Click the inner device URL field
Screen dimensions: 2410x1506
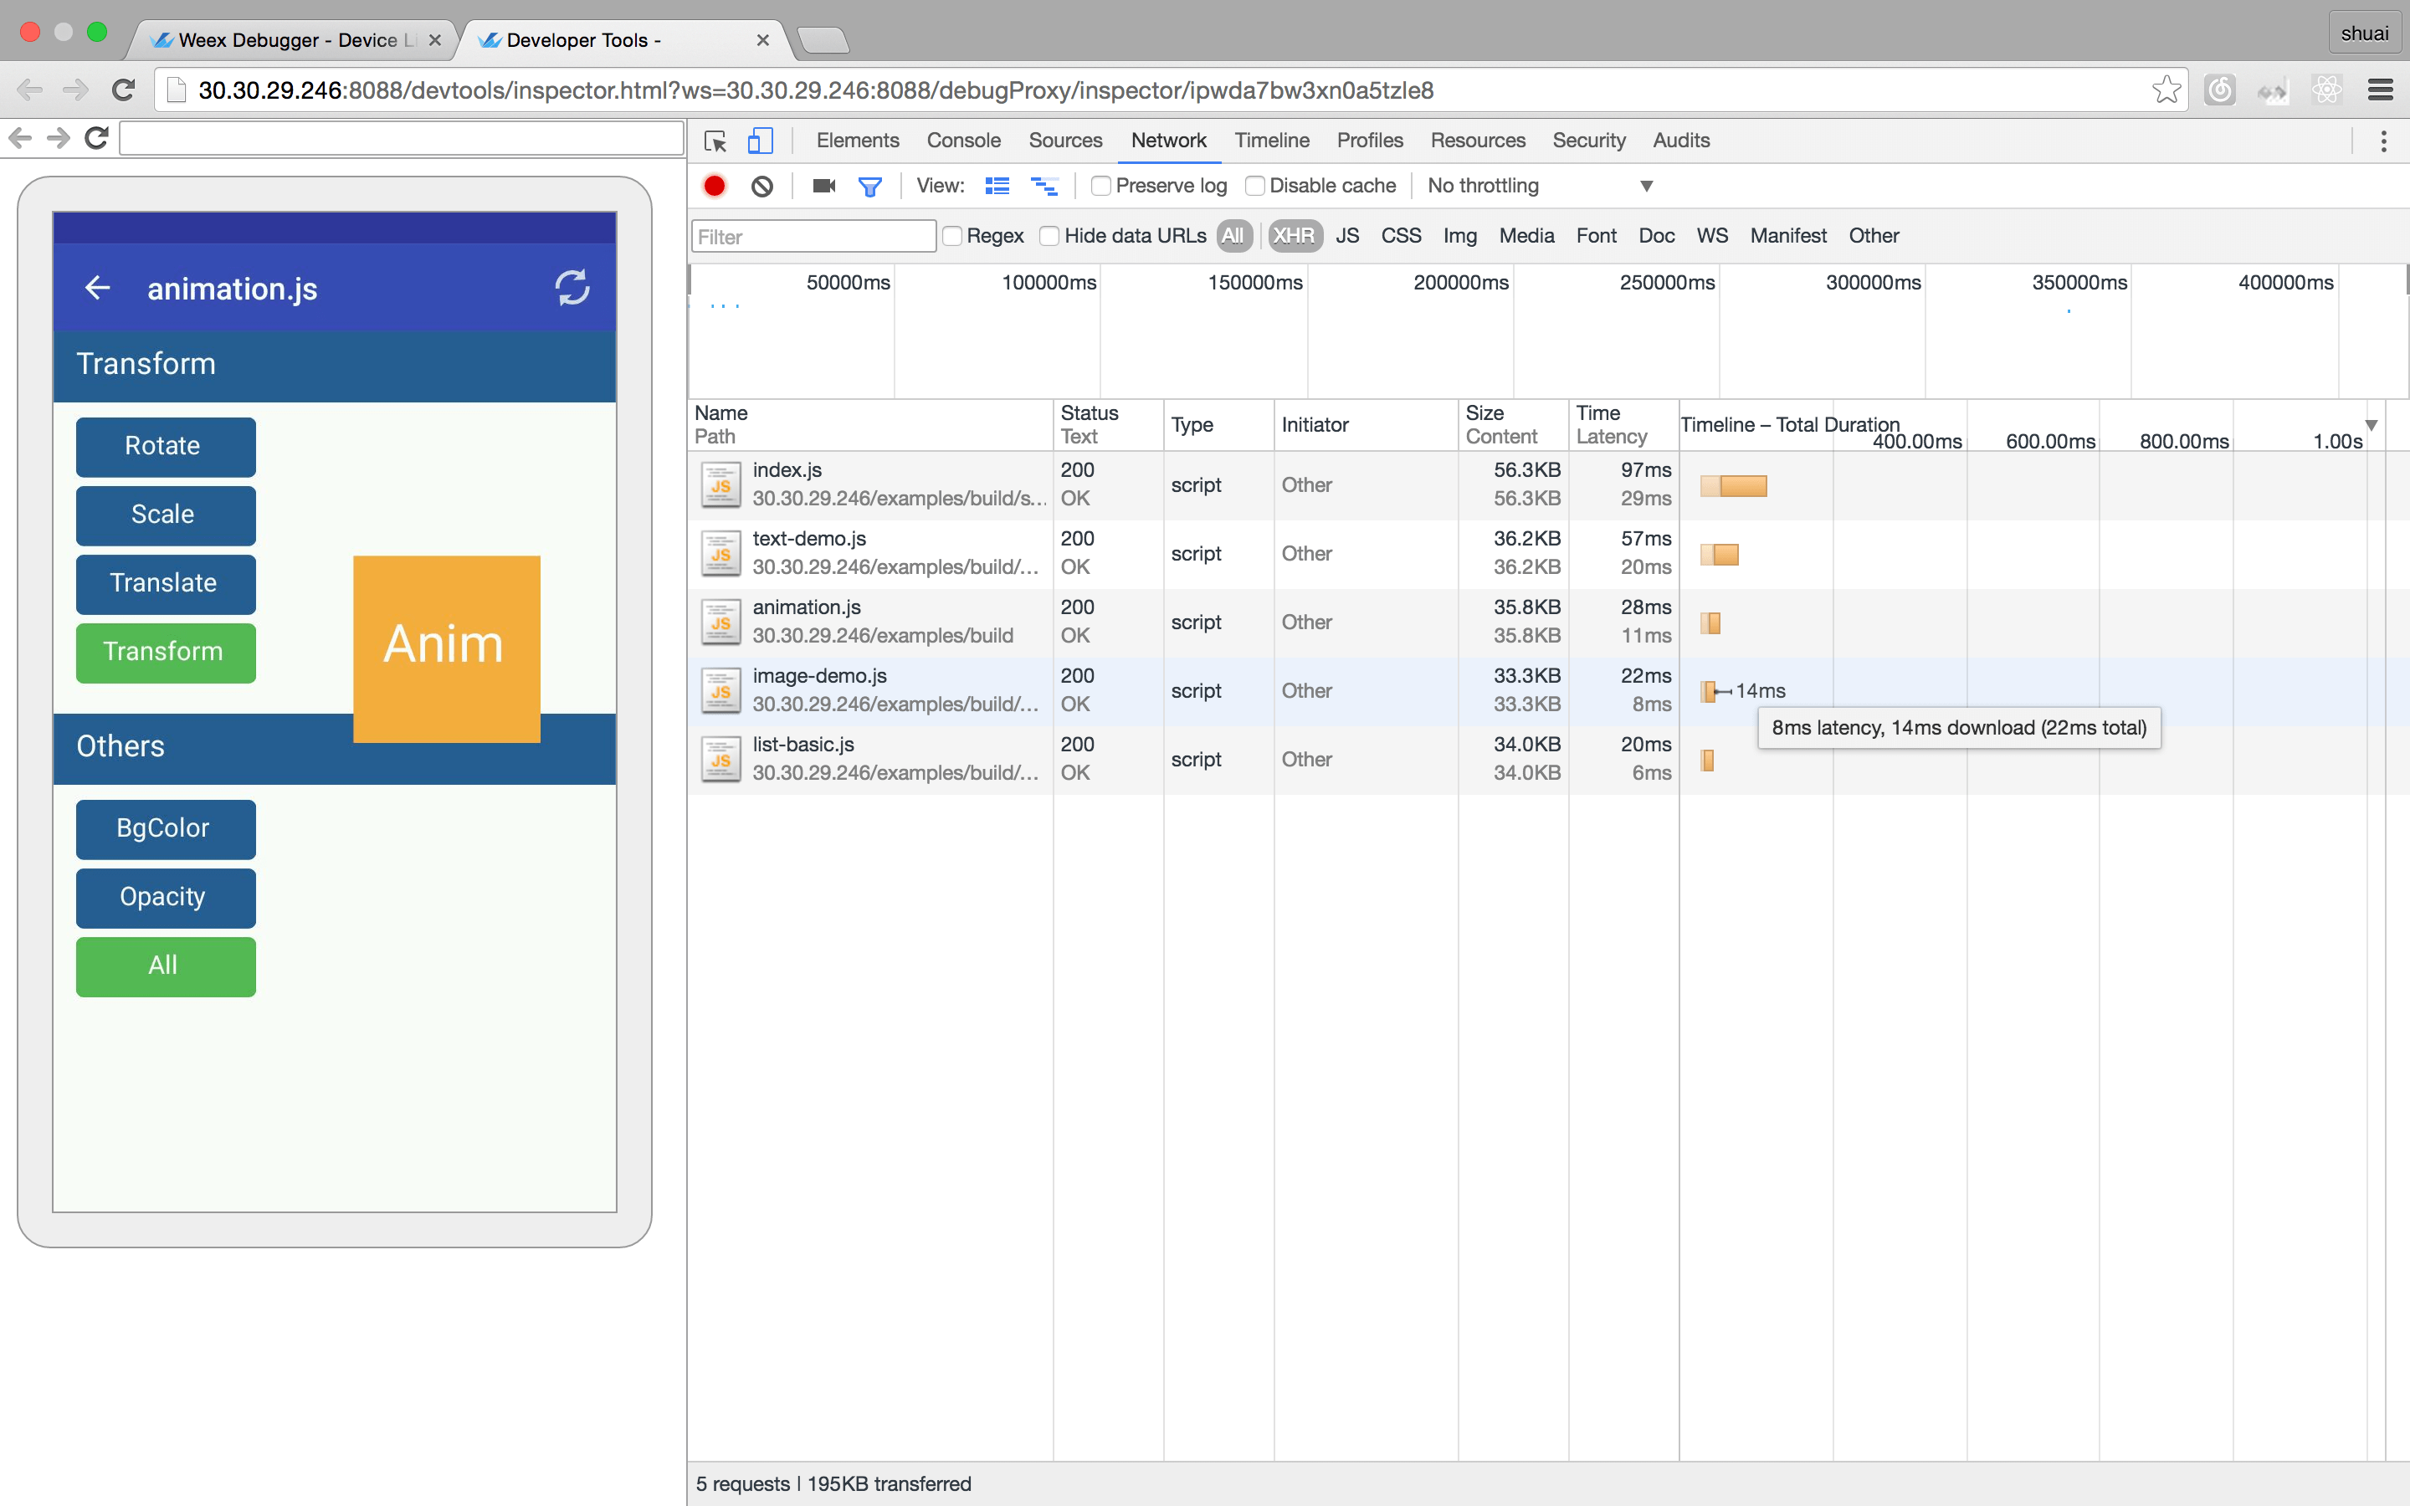coord(402,137)
